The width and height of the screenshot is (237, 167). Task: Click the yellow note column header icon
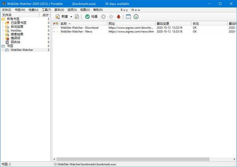click(x=57, y=23)
